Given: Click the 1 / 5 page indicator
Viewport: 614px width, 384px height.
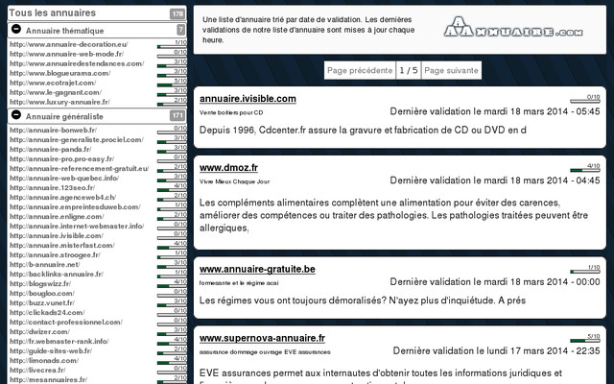Looking at the screenshot, I should point(409,70).
